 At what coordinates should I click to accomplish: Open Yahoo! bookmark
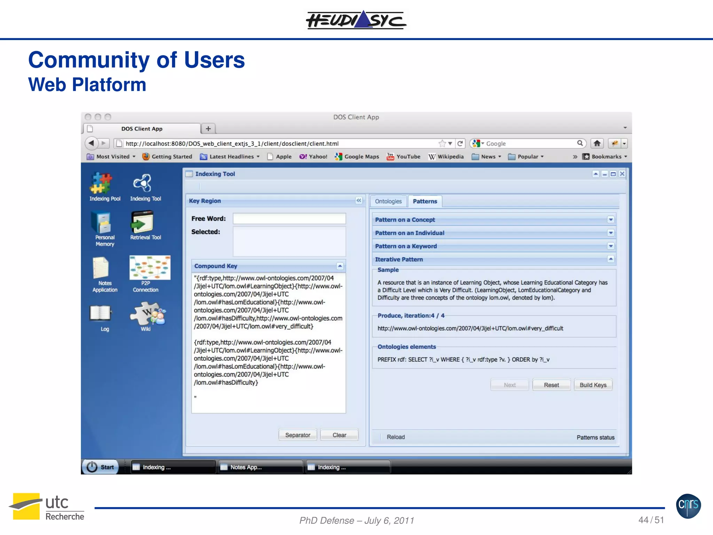(313, 156)
